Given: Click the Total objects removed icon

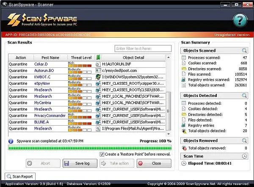Looking at the screenshot, I should [x=184, y=148].
